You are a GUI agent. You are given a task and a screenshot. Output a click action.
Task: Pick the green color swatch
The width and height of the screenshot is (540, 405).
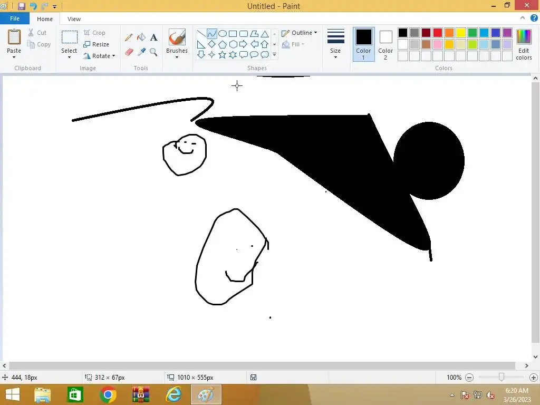(x=472, y=33)
